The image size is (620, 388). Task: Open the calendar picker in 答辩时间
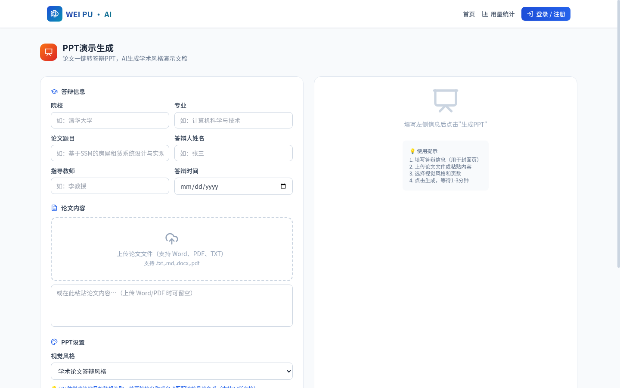(283, 186)
